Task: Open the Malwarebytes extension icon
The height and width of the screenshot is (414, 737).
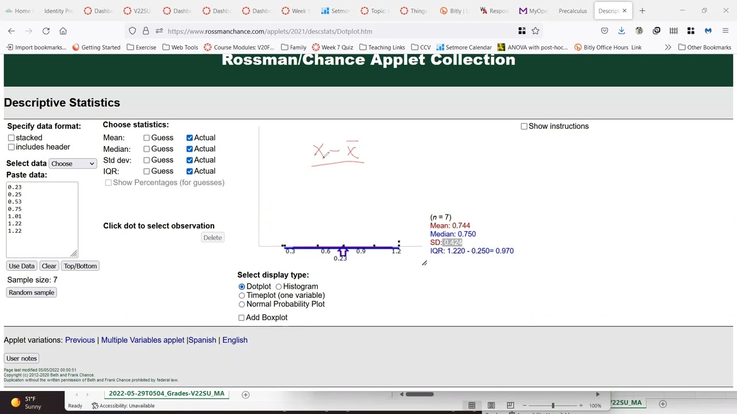Action: 708,31
